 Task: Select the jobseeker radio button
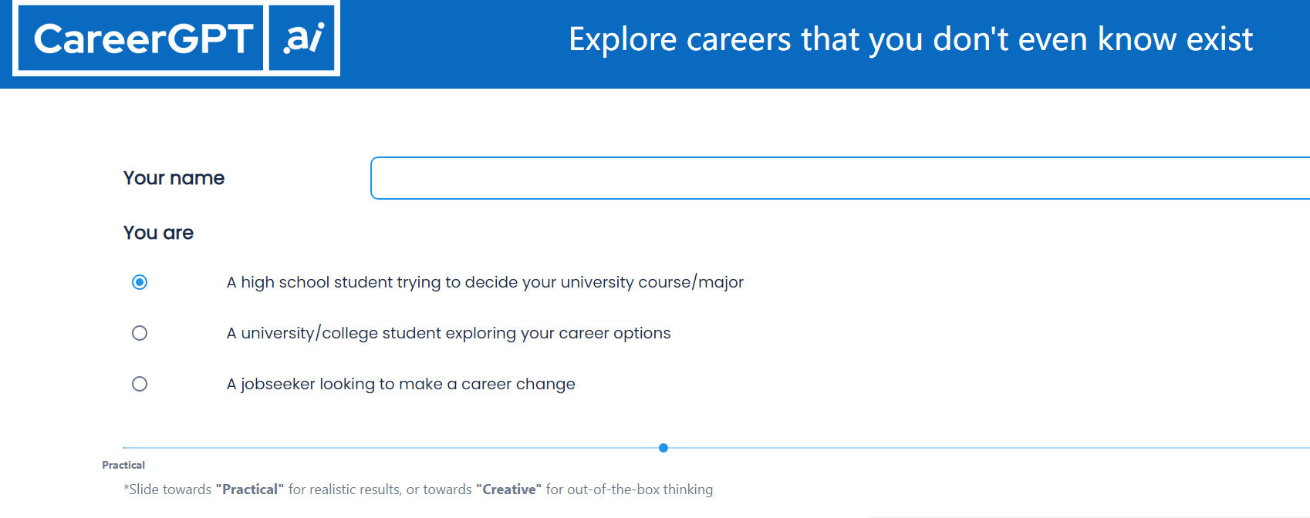(140, 384)
